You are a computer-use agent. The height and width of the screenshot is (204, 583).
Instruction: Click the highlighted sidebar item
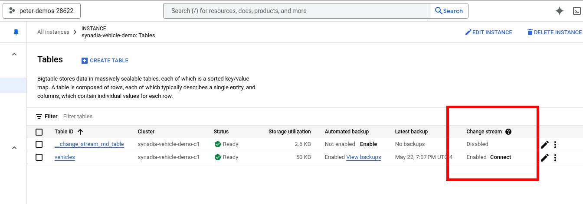13,85
